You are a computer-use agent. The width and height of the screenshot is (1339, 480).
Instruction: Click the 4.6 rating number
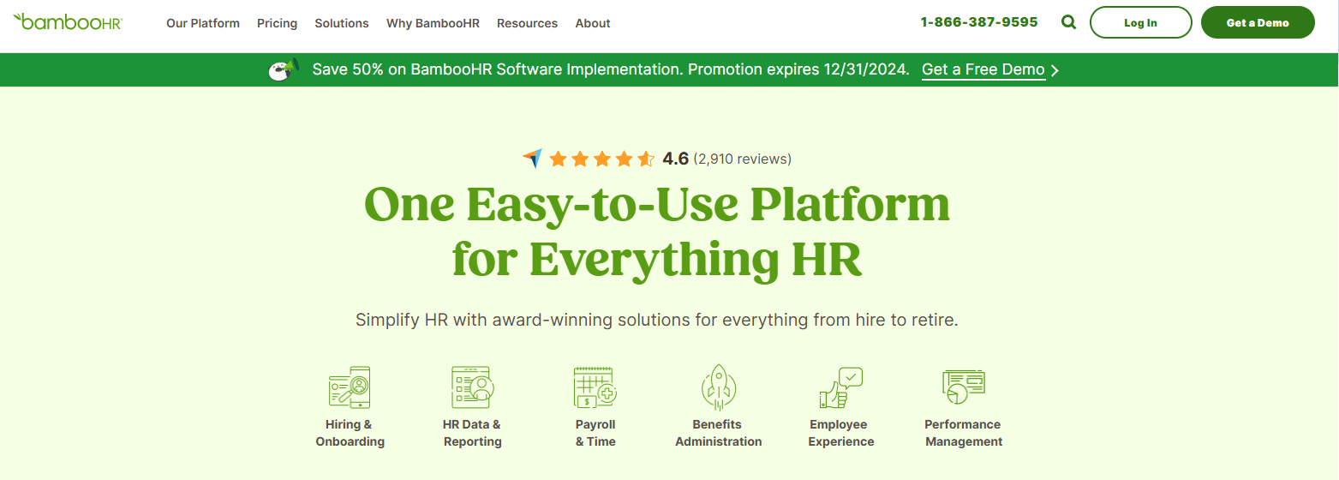675,159
